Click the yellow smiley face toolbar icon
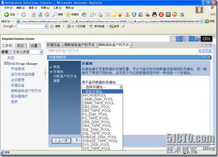This screenshot has width=218, height=157. (175, 14)
